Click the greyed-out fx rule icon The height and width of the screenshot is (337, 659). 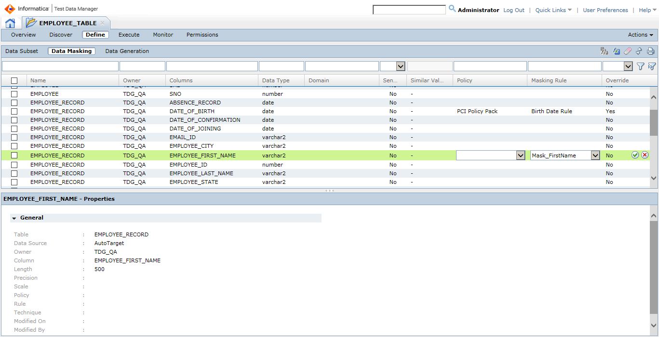[x=604, y=51]
